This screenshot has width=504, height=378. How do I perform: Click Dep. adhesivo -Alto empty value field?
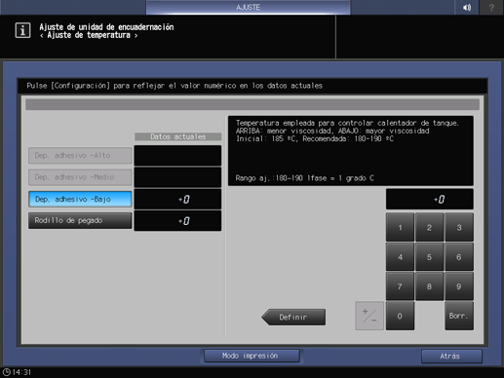tap(177, 156)
